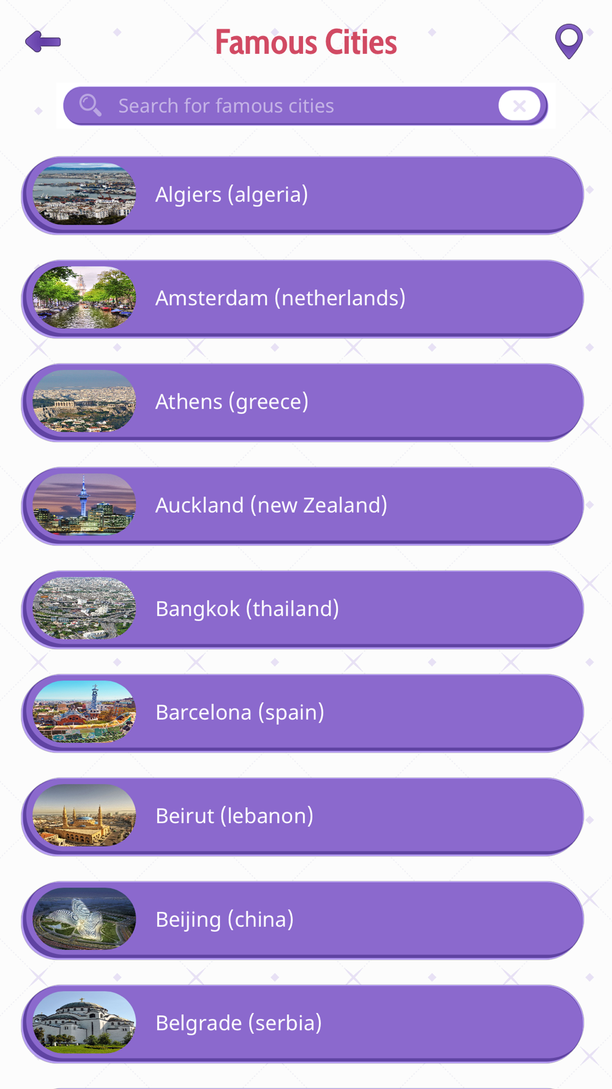Open Algiers (algeria) entry
612x1089 pixels.
[302, 195]
